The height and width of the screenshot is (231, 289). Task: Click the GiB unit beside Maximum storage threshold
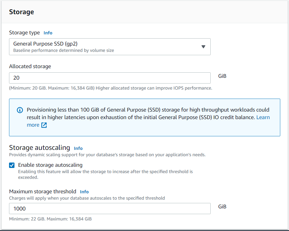click(222, 207)
